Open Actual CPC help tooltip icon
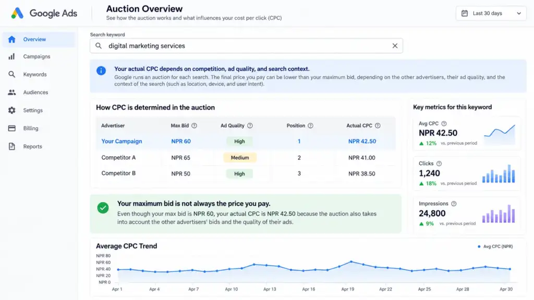This screenshot has width=534, height=300. pos(378,126)
